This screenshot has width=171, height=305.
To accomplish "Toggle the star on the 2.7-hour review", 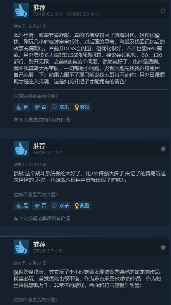I will coord(163,247).
